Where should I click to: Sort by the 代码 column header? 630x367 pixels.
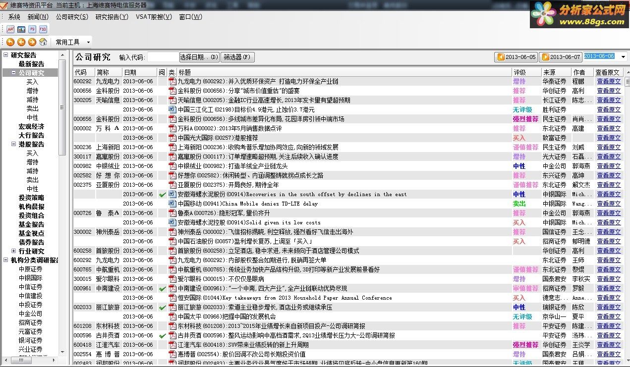(84, 72)
